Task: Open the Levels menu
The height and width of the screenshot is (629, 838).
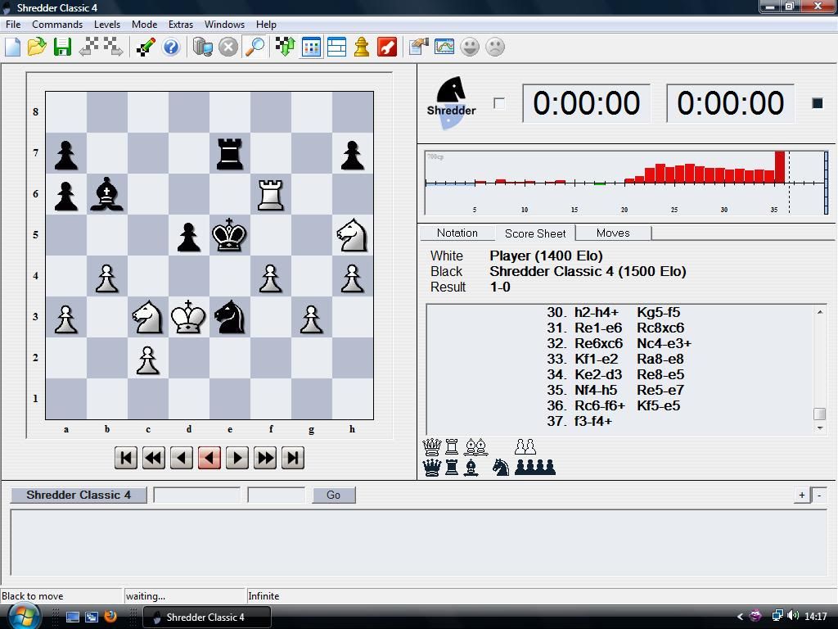Action: tap(107, 25)
